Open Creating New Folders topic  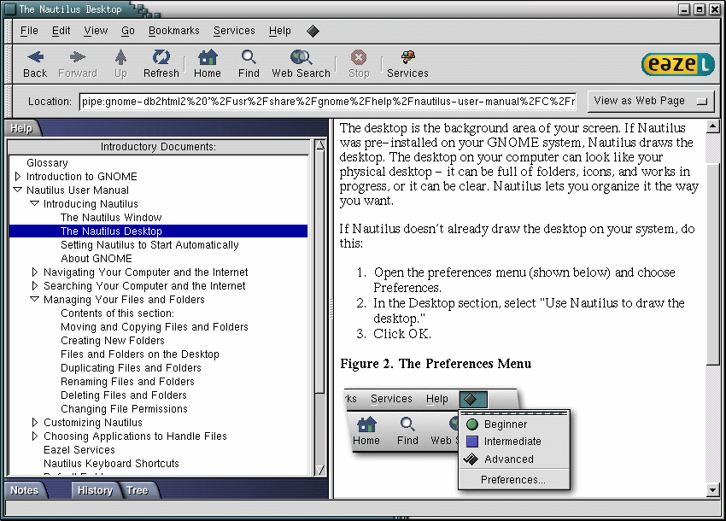click(113, 341)
